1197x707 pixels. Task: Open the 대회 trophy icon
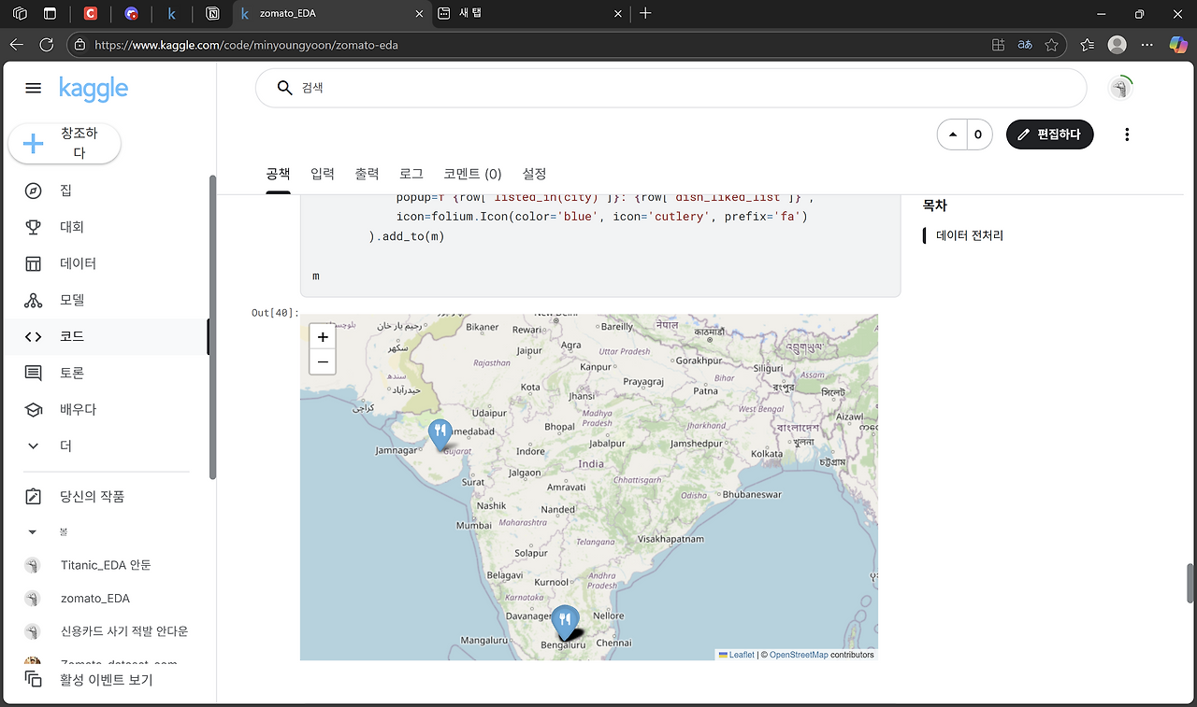click(x=34, y=227)
